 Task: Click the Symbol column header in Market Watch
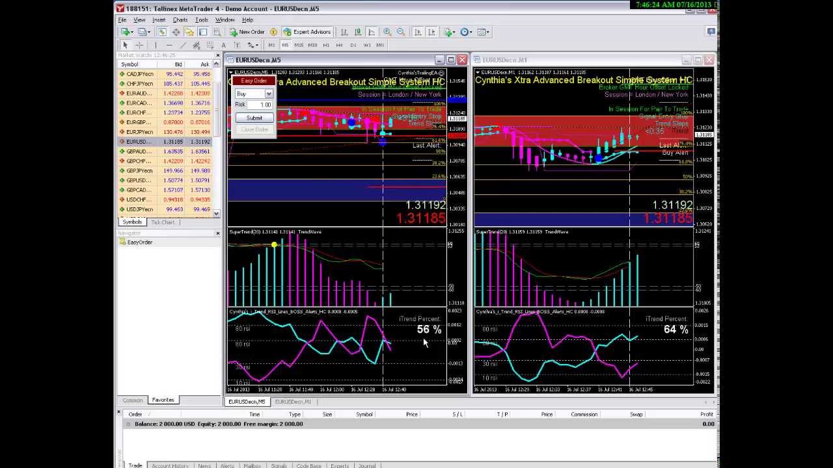[x=130, y=64]
